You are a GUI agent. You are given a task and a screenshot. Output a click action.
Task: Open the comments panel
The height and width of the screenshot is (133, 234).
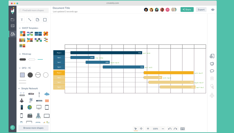(x=212, y=71)
